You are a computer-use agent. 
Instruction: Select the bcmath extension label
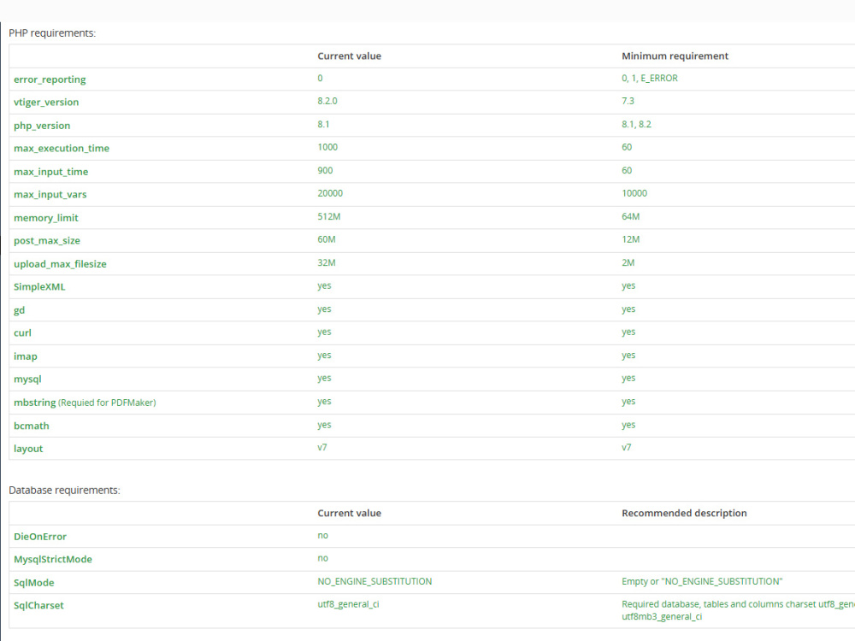[x=31, y=426]
